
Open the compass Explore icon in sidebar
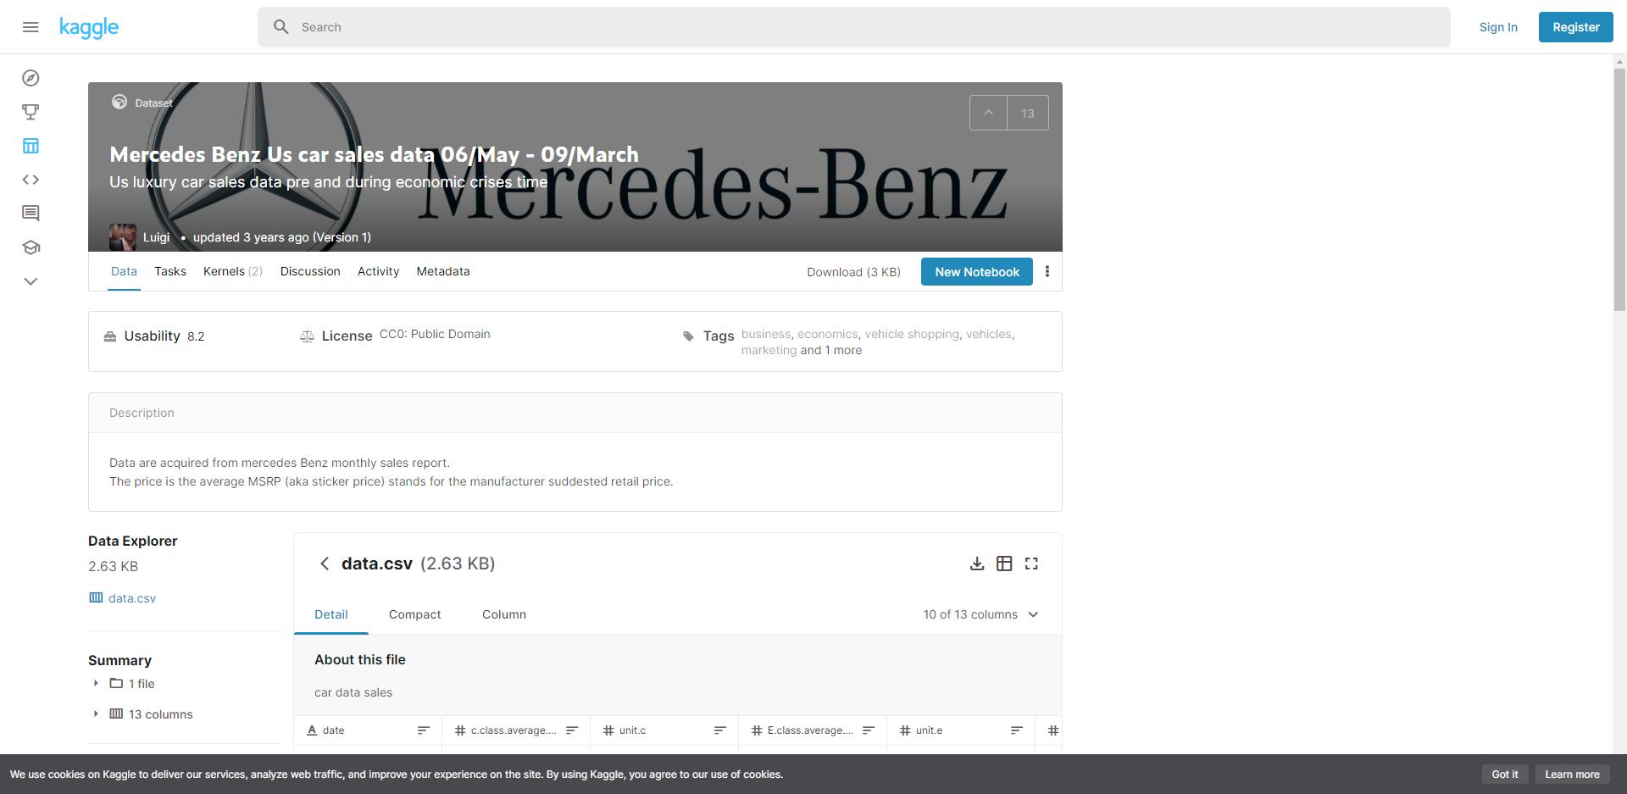31,78
